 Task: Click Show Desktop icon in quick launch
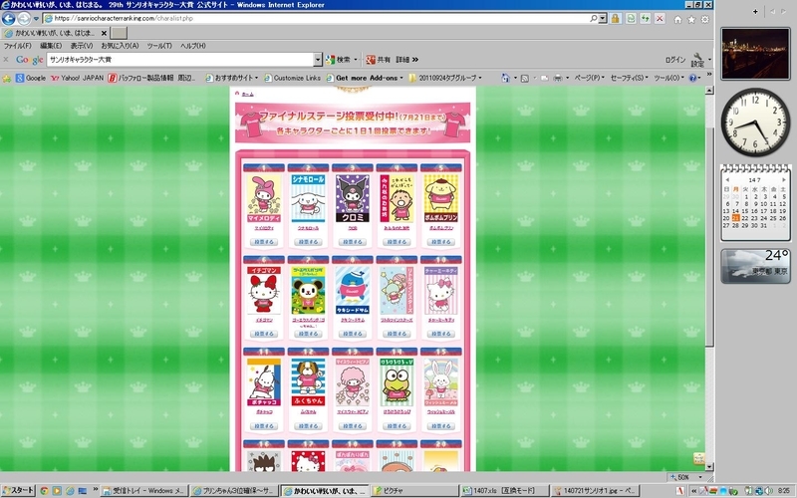(x=83, y=491)
